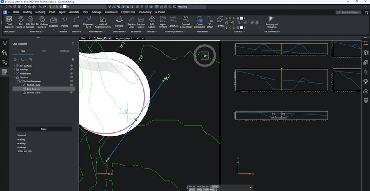Open the GIS tab in Civil Explorer
Image resolution: width=370 pixels, height=191 pixels.
44,51
